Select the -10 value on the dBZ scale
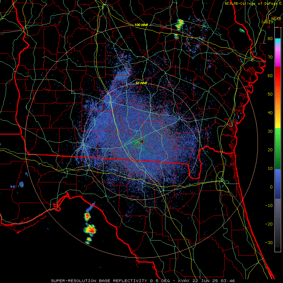This screenshot has width=283, height=283. [269, 206]
